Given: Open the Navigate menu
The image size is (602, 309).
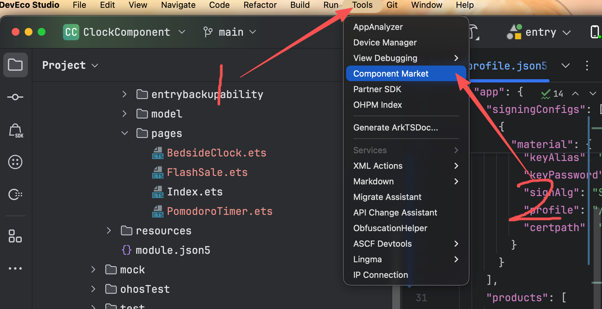Looking at the screenshot, I should [178, 5].
